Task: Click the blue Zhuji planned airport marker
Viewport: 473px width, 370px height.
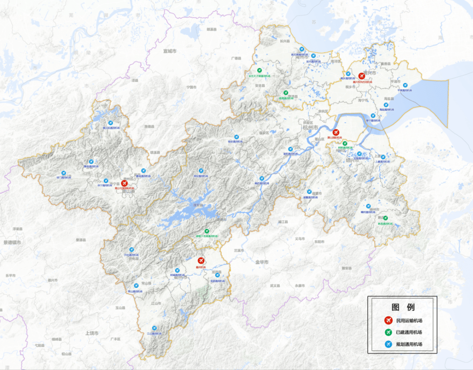Action: [x=313, y=192]
